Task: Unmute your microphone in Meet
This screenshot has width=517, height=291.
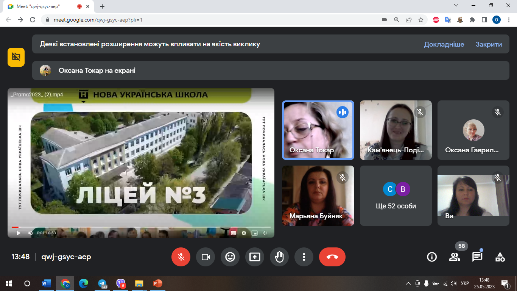Action: pos(181,257)
